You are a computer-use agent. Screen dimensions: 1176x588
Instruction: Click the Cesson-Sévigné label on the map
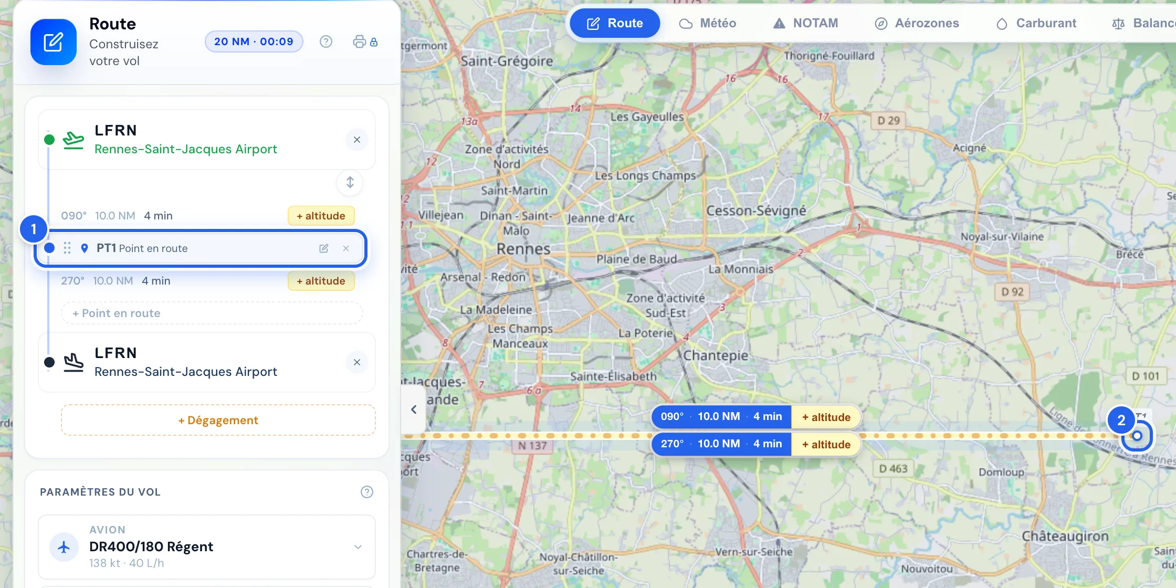click(756, 211)
